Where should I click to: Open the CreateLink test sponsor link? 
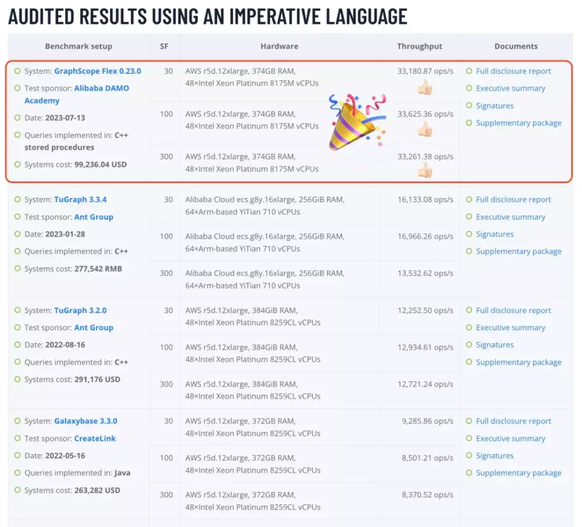(x=95, y=439)
